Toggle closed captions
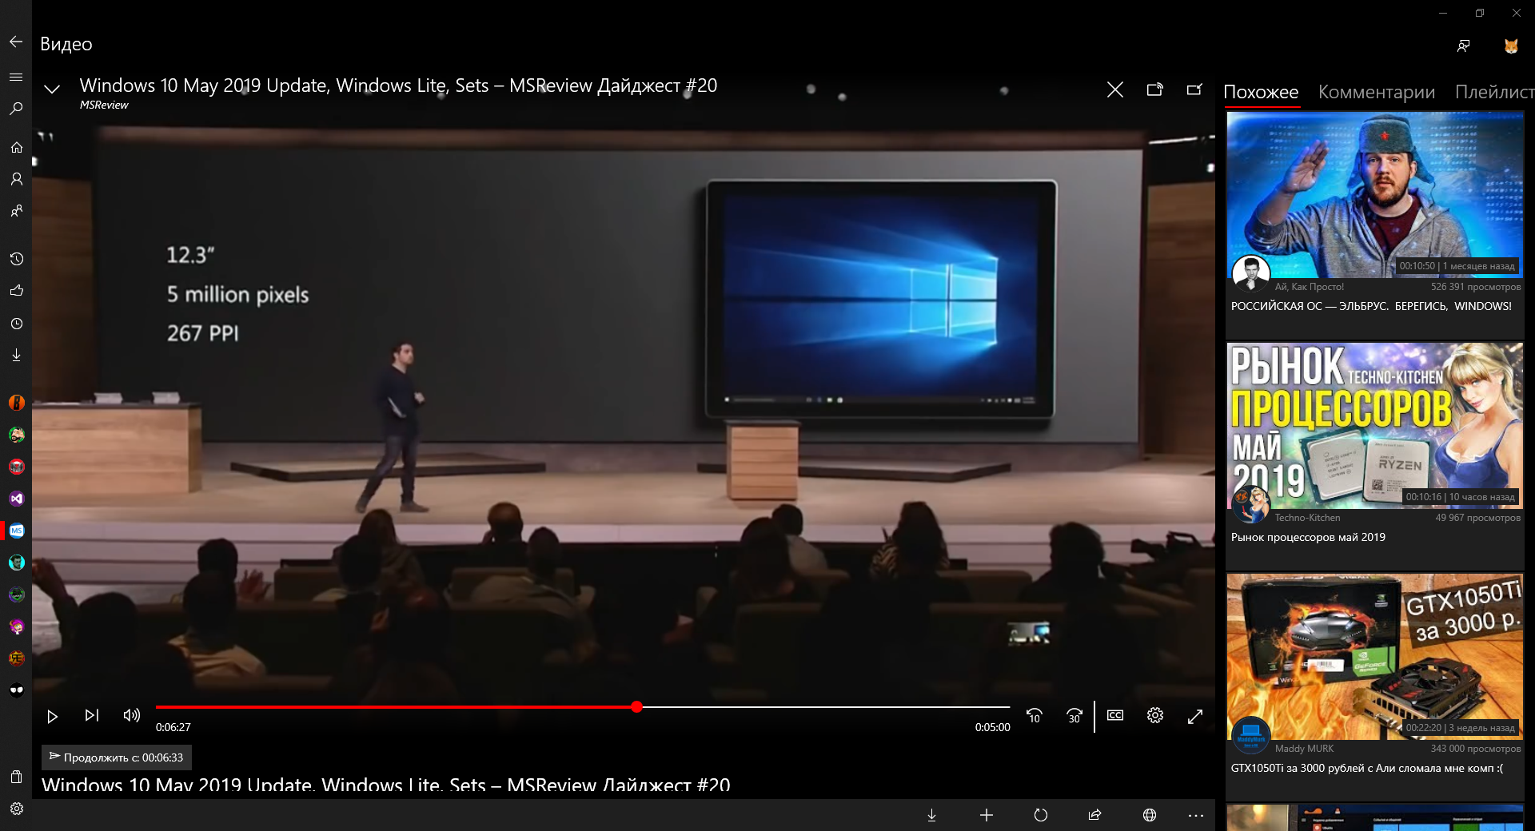The image size is (1535, 831). point(1115,716)
